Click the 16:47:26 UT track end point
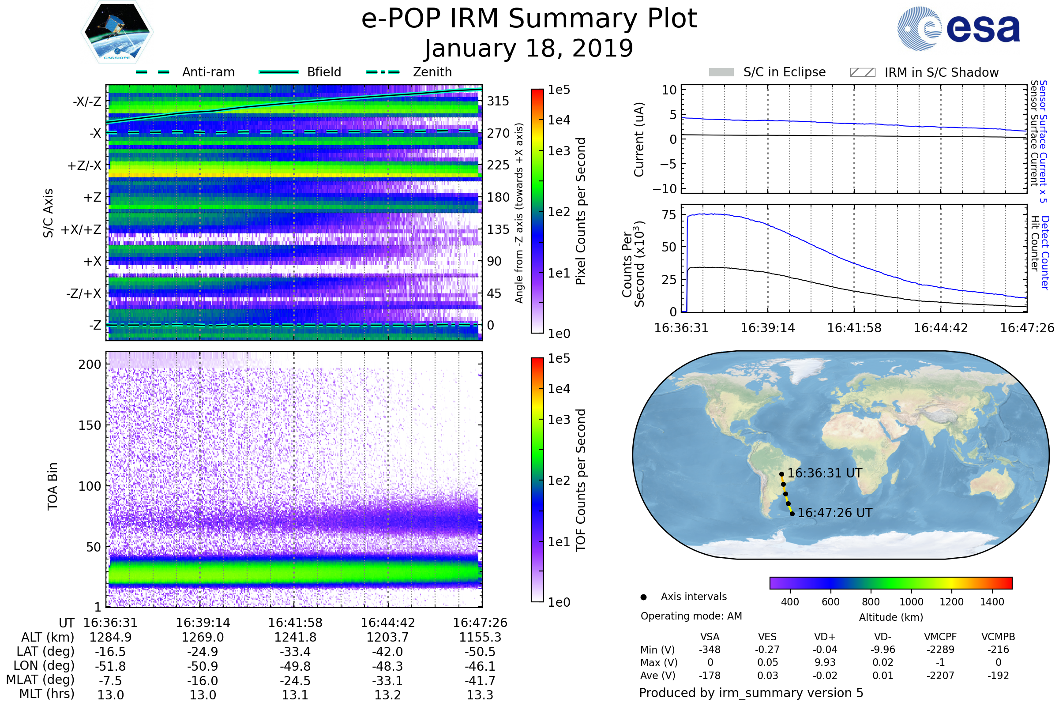 [x=792, y=514]
